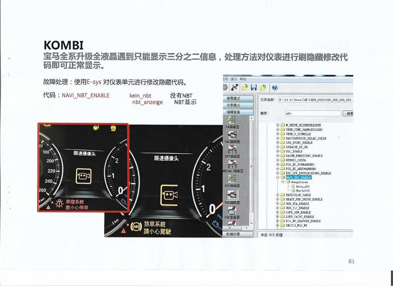Expand the BASISANZEIGE_DELAY_15EIN node
The width and height of the screenshot is (393, 286).
pos(278,138)
